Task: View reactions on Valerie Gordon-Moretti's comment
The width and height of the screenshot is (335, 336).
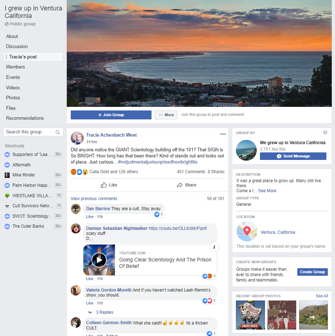Action: tap(209, 300)
